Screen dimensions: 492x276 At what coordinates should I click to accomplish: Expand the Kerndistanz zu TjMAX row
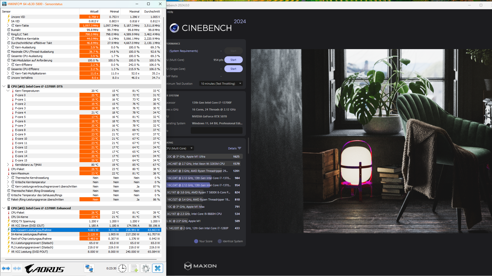point(8,165)
